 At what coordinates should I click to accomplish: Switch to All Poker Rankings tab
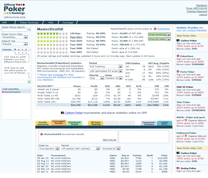(x=96, y=123)
